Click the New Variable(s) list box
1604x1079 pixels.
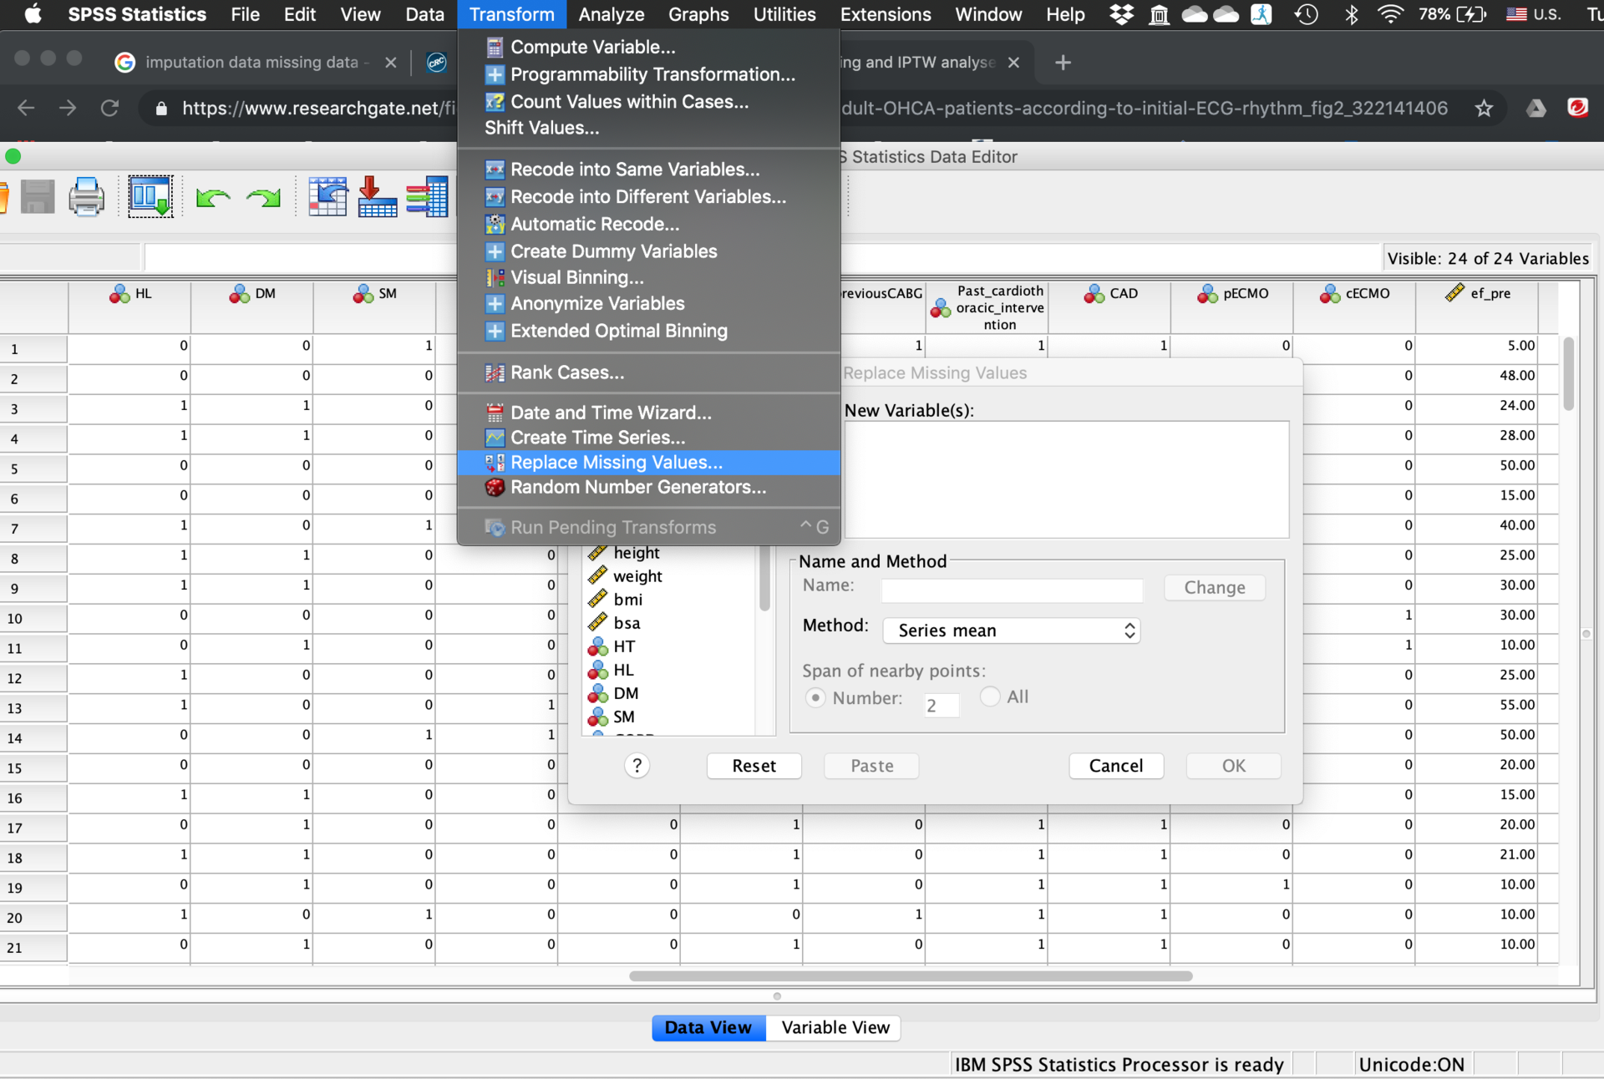1067,479
